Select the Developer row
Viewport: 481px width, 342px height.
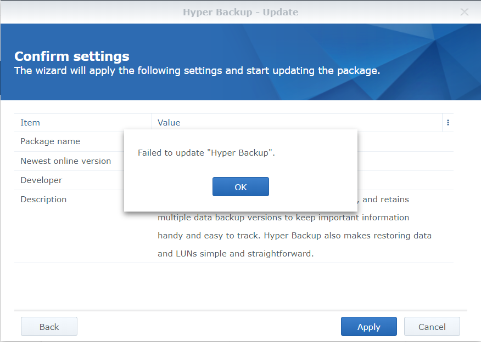tap(41, 180)
